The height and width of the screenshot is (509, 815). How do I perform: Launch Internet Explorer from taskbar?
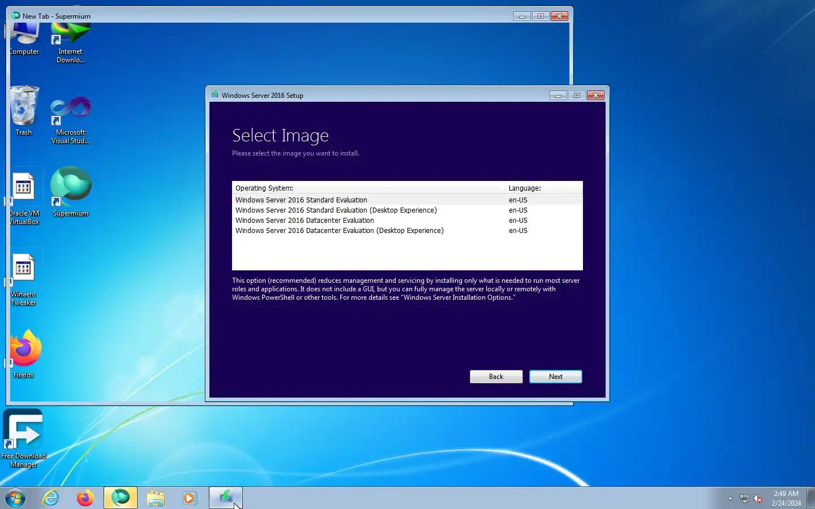[x=51, y=498]
